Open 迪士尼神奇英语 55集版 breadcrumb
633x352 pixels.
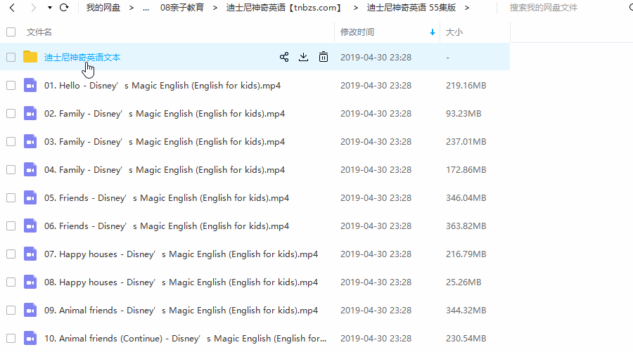pos(411,8)
